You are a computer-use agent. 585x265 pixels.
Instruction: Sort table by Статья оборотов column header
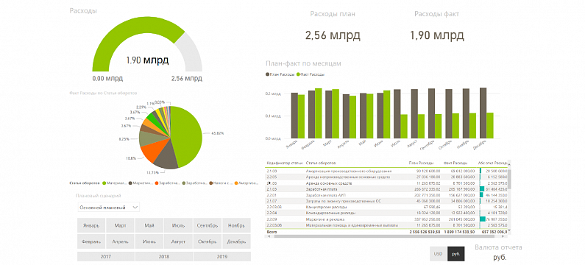pos(321,163)
